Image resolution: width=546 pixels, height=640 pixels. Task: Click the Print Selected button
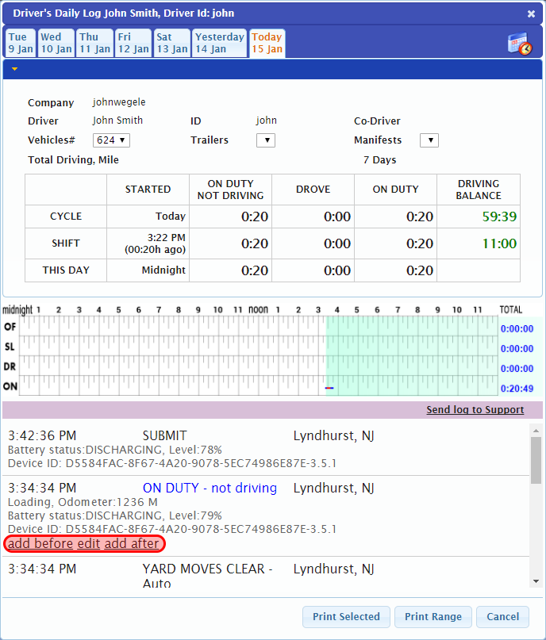click(346, 617)
